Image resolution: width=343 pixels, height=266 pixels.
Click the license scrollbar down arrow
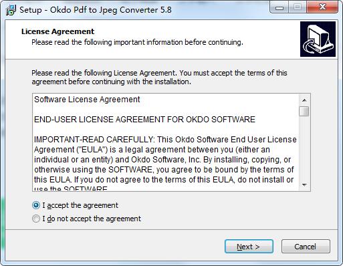click(304, 185)
